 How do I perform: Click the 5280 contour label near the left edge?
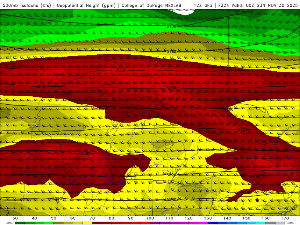43,87
